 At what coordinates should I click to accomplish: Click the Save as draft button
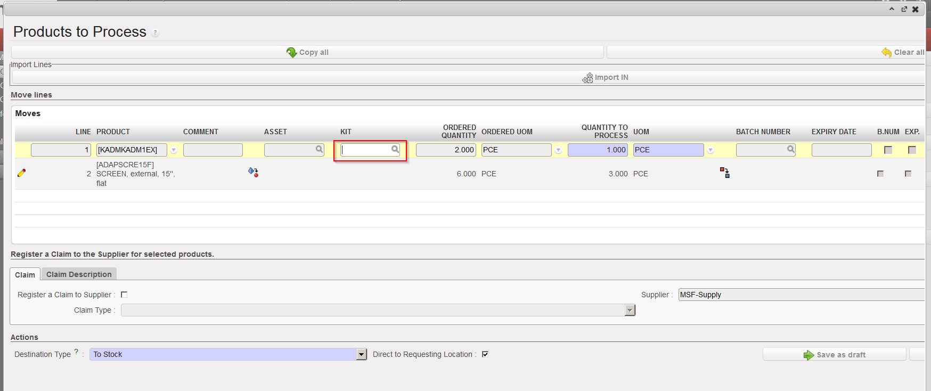pos(834,355)
